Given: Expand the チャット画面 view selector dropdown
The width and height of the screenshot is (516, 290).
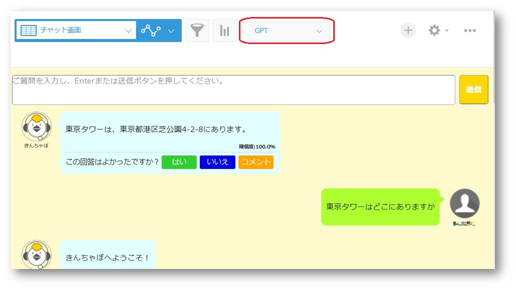Looking at the screenshot, I should pyautogui.click(x=128, y=31).
